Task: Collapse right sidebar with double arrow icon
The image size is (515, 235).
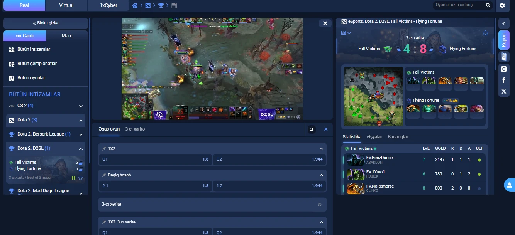Action: 504,23
